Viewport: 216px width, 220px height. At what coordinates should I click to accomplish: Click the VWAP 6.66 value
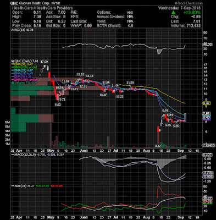pyautogui.click(x=88, y=26)
